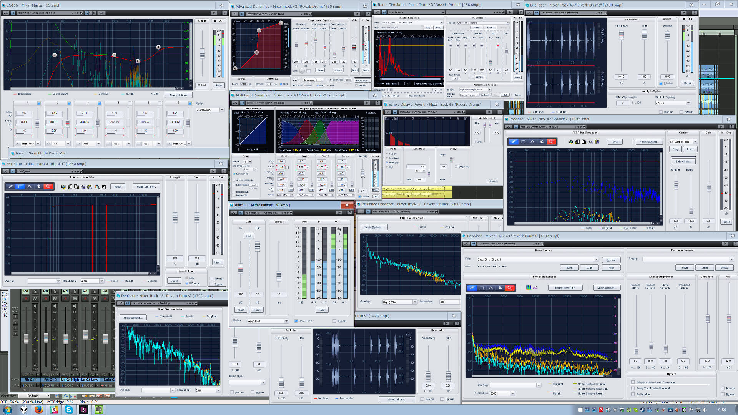738x415 pixels.
Task: Open Parameter Presets dropdown in Denoiser
Action: tap(688, 259)
